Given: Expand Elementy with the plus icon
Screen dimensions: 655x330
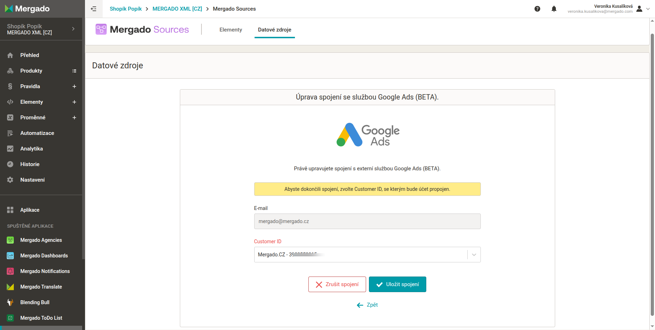Looking at the screenshot, I should tap(74, 102).
